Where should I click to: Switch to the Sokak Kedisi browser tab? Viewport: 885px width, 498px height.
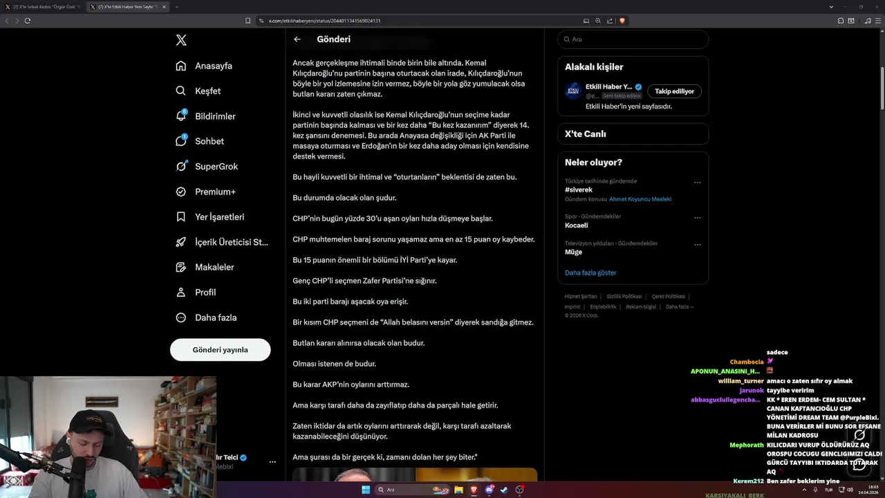(44, 7)
